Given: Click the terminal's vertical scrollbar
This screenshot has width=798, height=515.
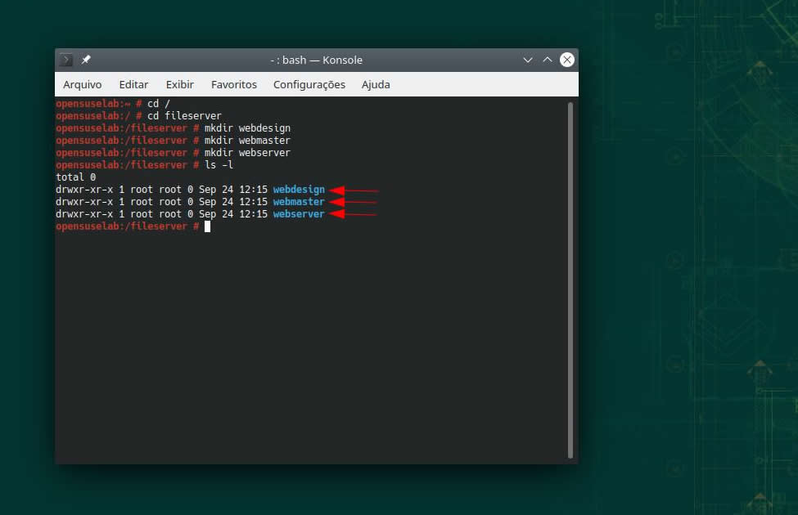Looking at the screenshot, I should point(570,278).
